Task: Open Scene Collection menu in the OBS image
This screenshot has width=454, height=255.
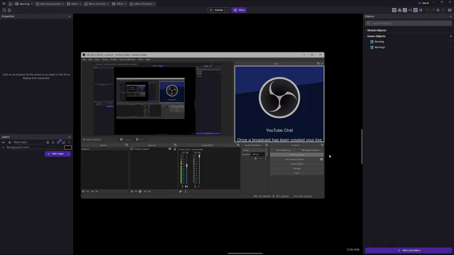Action: coord(127,59)
